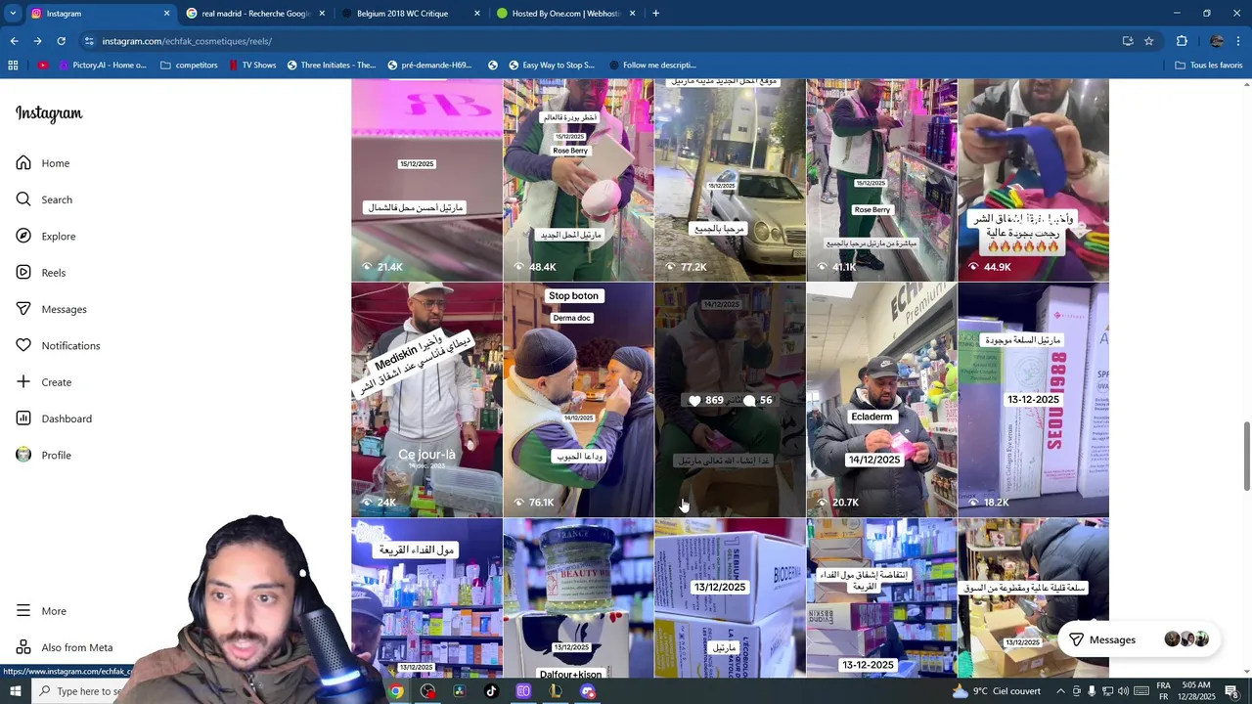
Task: Open Stop boton Derma doc reel
Action: [x=578, y=400]
